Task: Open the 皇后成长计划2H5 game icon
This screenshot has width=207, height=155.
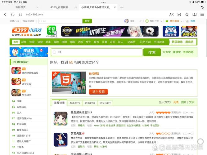Action: tap(61, 119)
